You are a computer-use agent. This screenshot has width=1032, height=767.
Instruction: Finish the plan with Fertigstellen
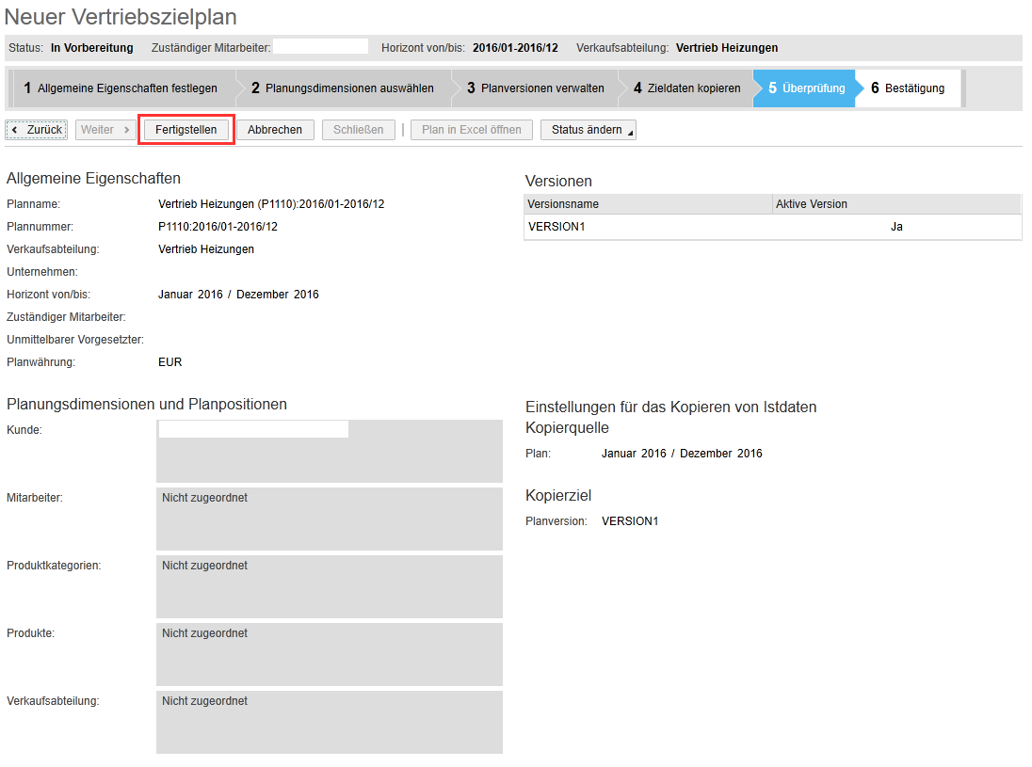(x=186, y=130)
